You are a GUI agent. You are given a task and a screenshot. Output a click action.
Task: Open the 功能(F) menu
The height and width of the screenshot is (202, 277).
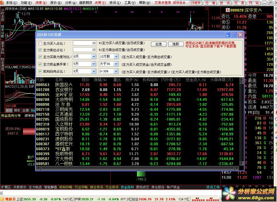(26, 3)
